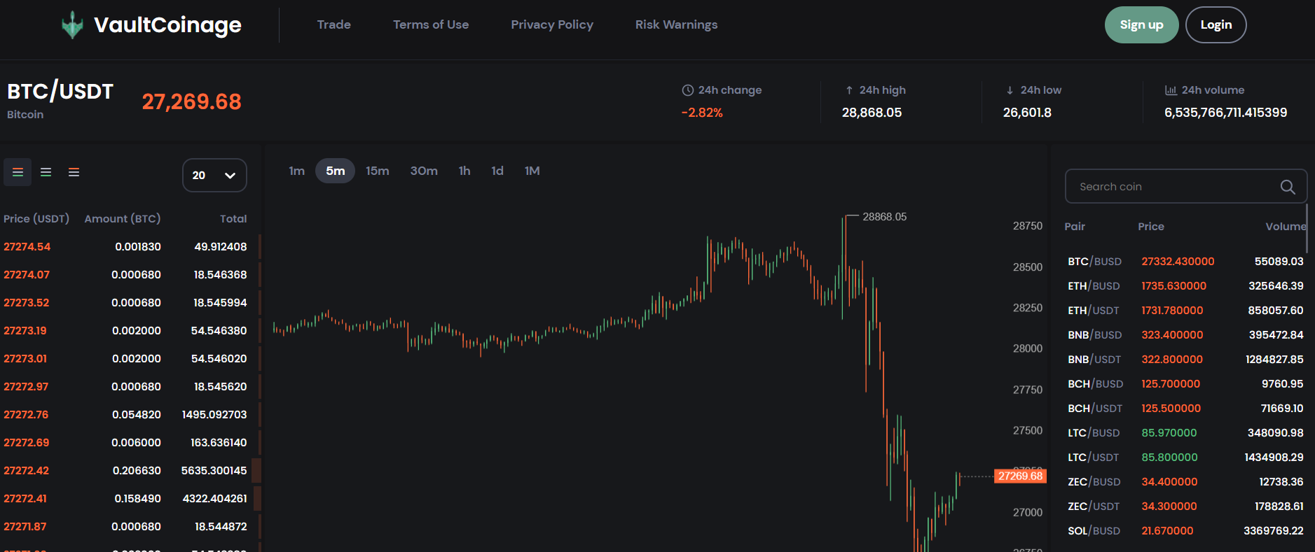Click the Sign up button
This screenshot has width=1315, height=552.
click(1141, 24)
